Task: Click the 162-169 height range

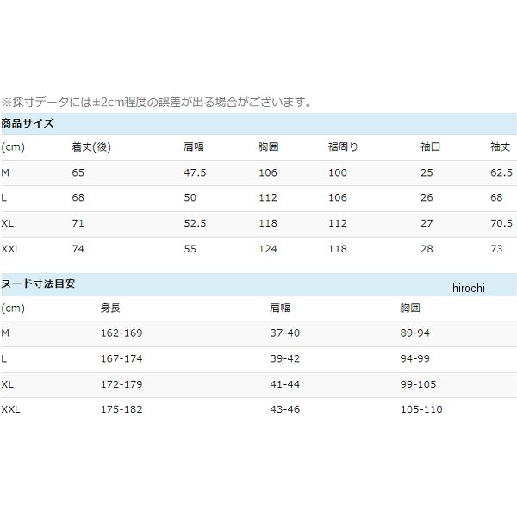Action: pyautogui.click(x=121, y=333)
